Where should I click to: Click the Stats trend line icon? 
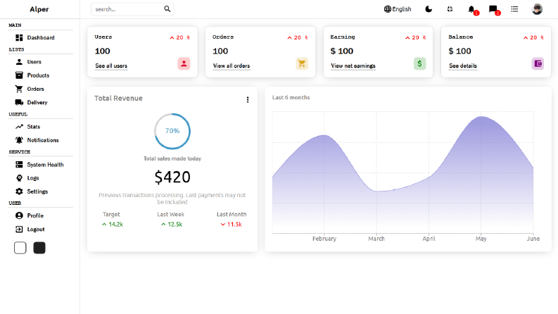pos(19,127)
